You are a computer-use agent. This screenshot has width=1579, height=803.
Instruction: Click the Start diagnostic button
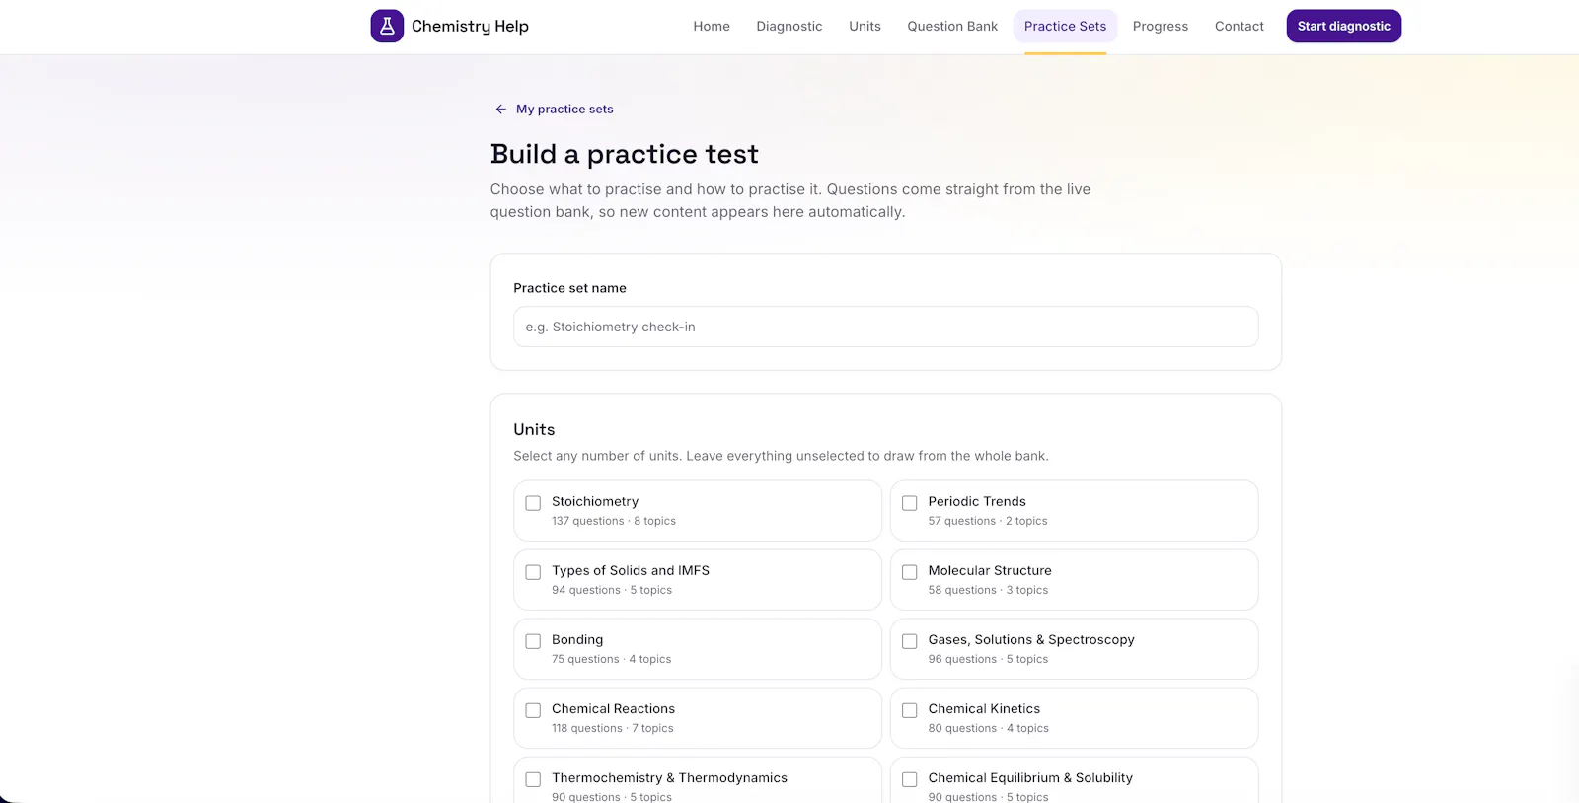1344,27
